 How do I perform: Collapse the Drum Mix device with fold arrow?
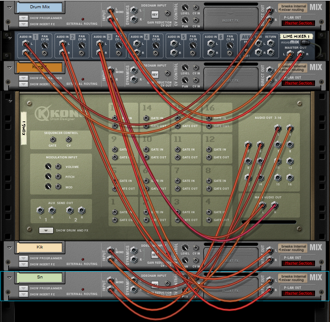point(9,7)
